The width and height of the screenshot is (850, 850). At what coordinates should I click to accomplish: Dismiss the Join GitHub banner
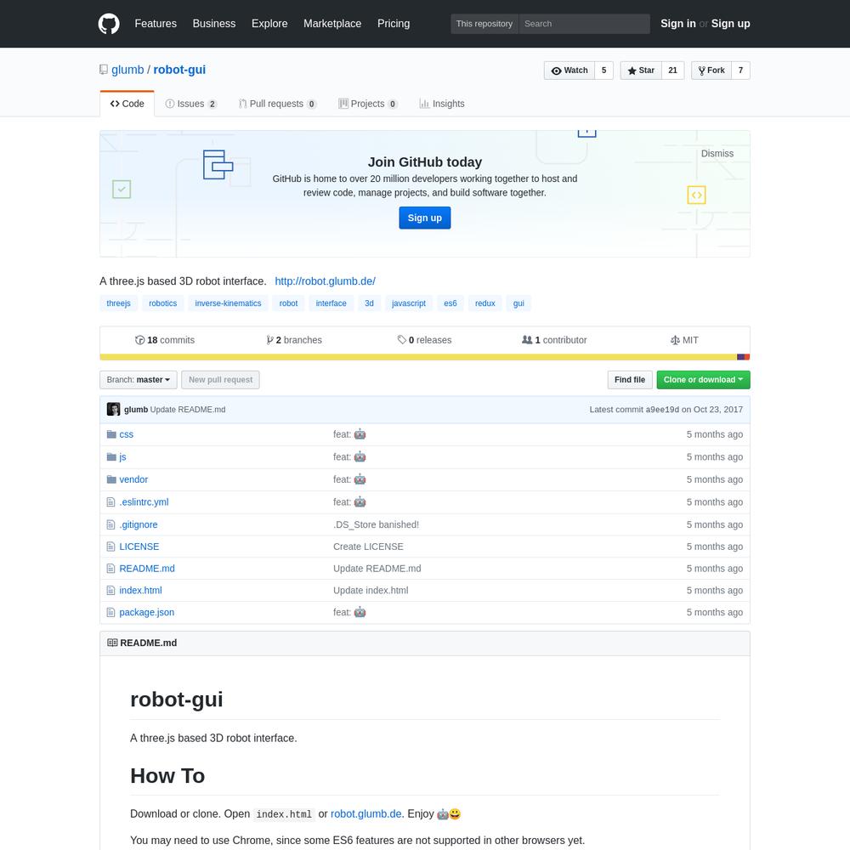(x=717, y=153)
